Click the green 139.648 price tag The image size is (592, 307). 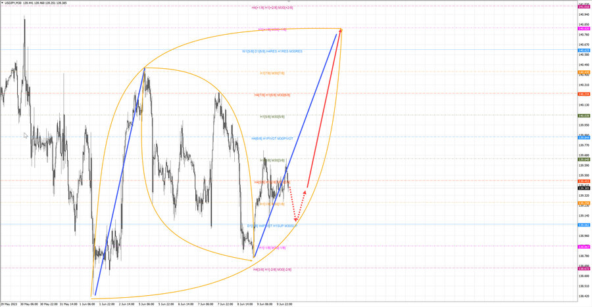pyautogui.click(x=583, y=159)
